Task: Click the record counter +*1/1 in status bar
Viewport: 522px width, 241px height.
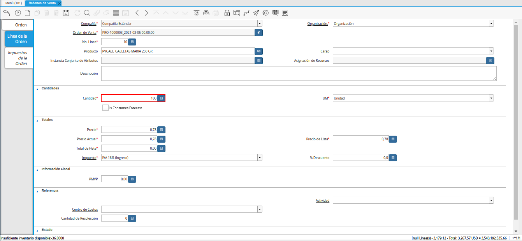Action: pyautogui.click(x=517, y=238)
